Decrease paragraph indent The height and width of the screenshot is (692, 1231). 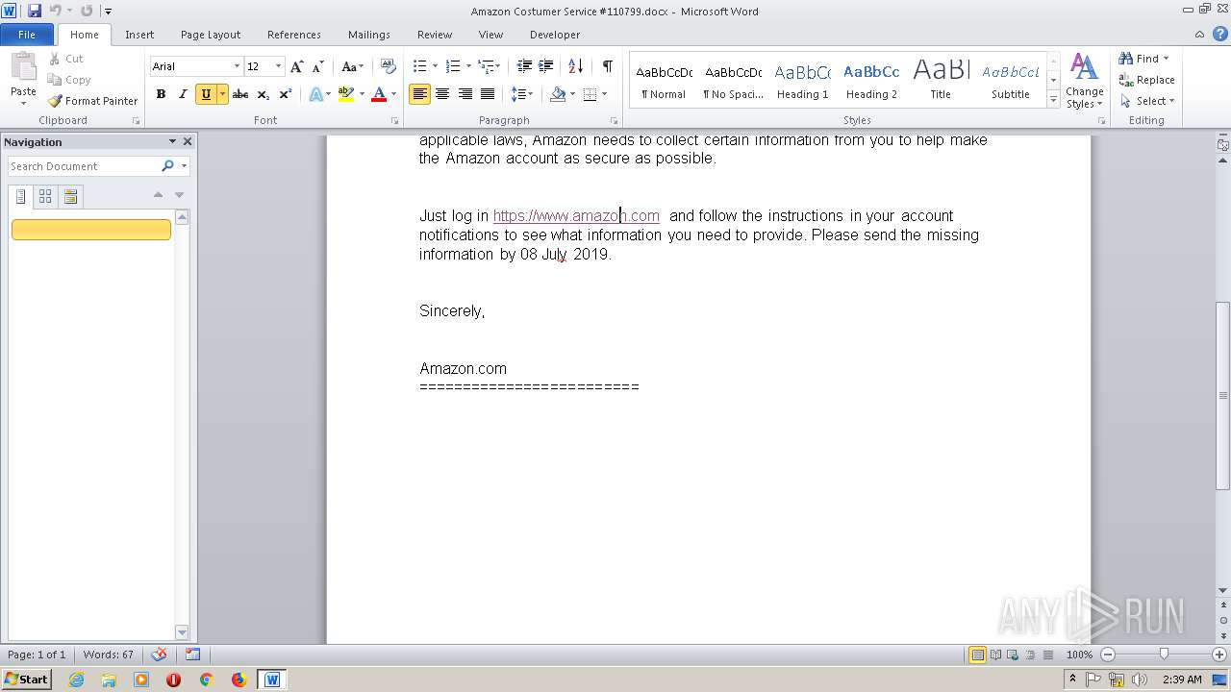click(524, 66)
